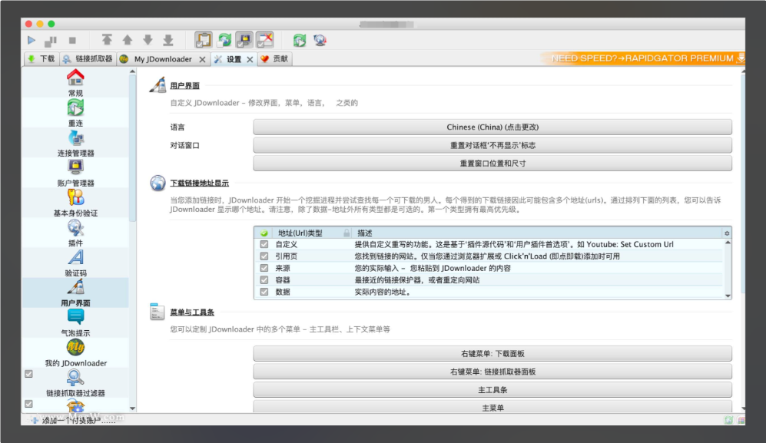Click 重置窗口位置和尺寸 button

(x=492, y=163)
